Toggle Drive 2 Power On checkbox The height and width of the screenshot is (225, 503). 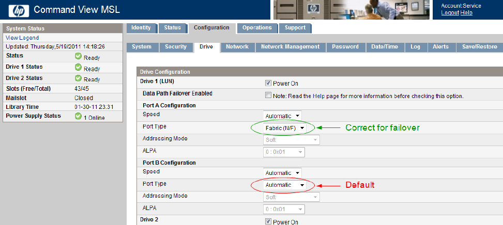coord(268,221)
